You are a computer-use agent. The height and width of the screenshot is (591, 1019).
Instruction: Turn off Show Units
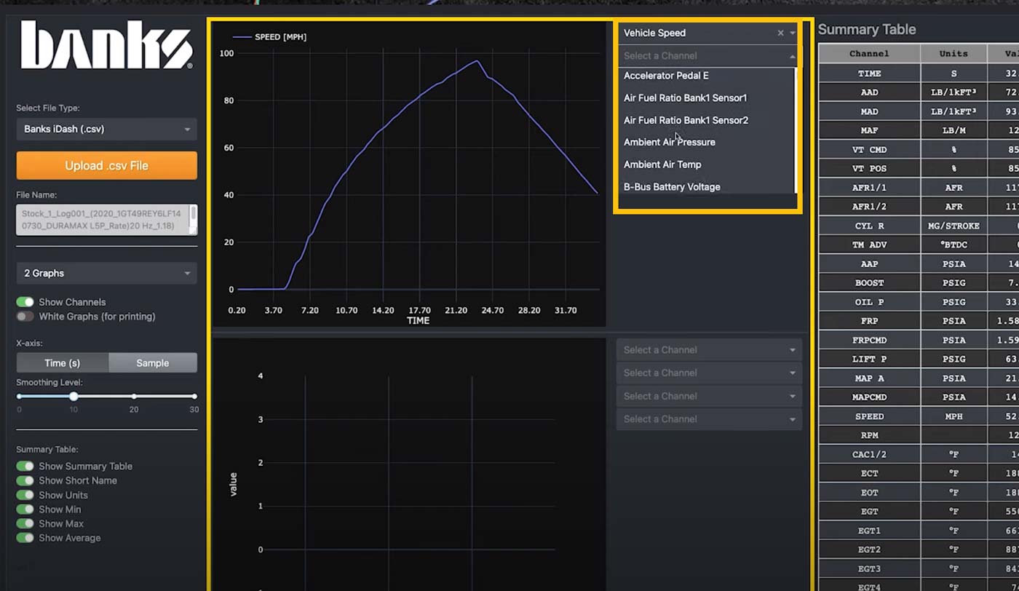pos(24,495)
